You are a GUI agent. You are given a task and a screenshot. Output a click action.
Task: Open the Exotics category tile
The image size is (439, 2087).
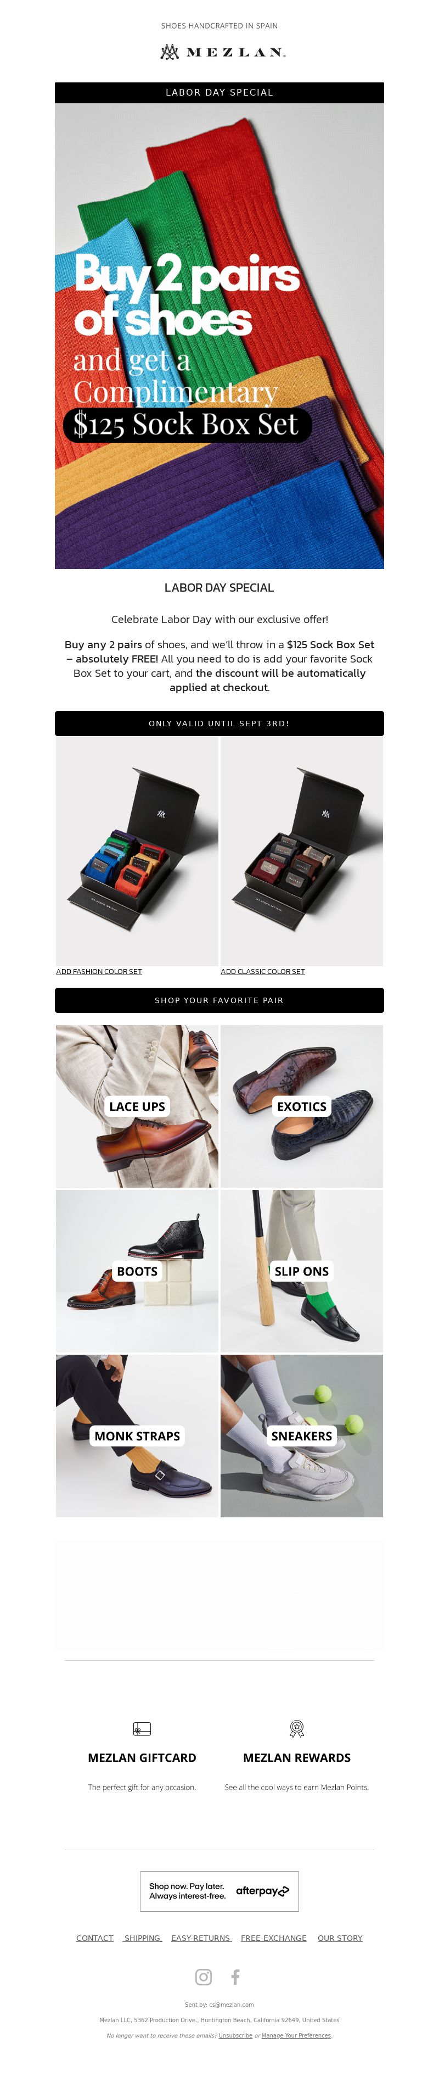pyautogui.click(x=302, y=1106)
